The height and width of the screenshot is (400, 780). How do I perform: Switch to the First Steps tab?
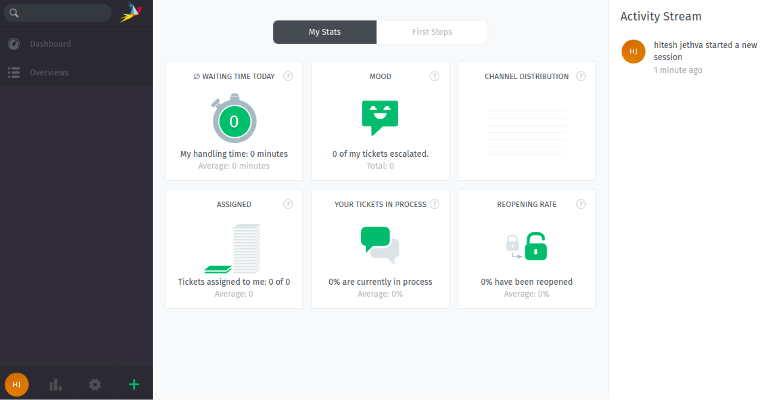pyautogui.click(x=432, y=32)
